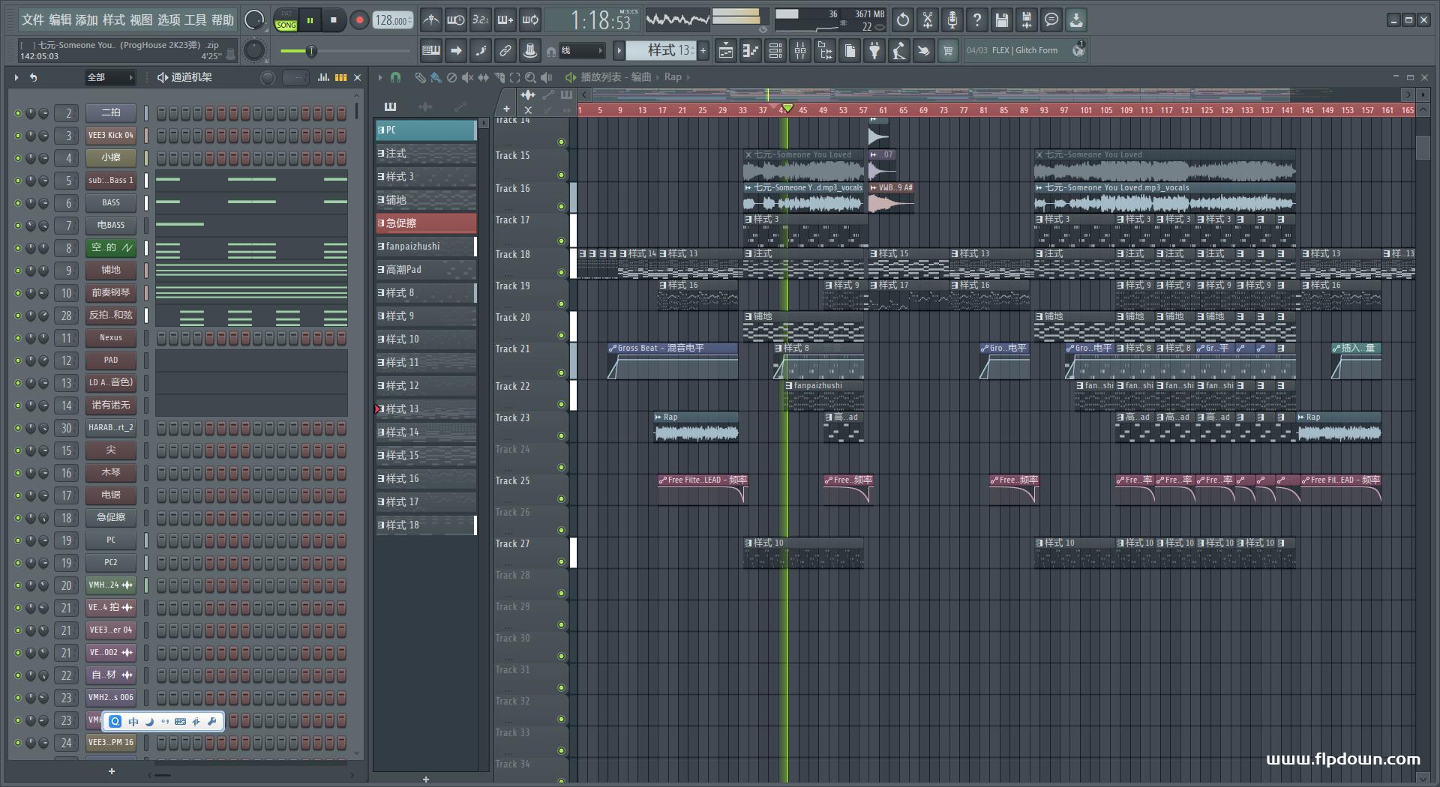
Task: Select the paint brush tool in playlist
Action: pos(436,77)
